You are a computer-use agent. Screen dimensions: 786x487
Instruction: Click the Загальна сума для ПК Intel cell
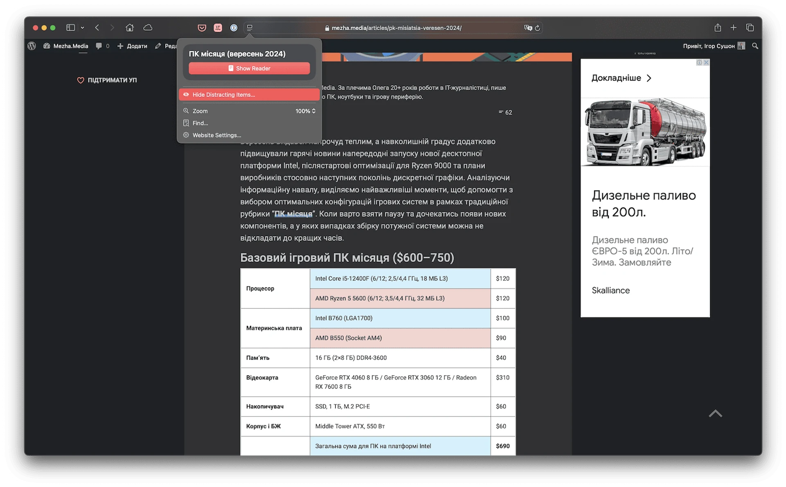(x=400, y=446)
